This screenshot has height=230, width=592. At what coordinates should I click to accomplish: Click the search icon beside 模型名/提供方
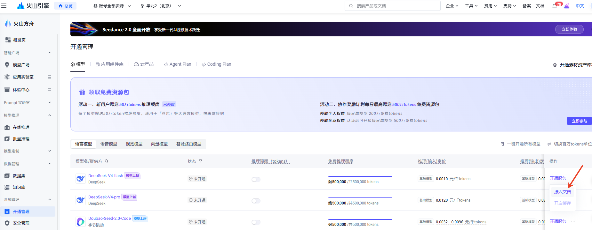coord(107,161)
